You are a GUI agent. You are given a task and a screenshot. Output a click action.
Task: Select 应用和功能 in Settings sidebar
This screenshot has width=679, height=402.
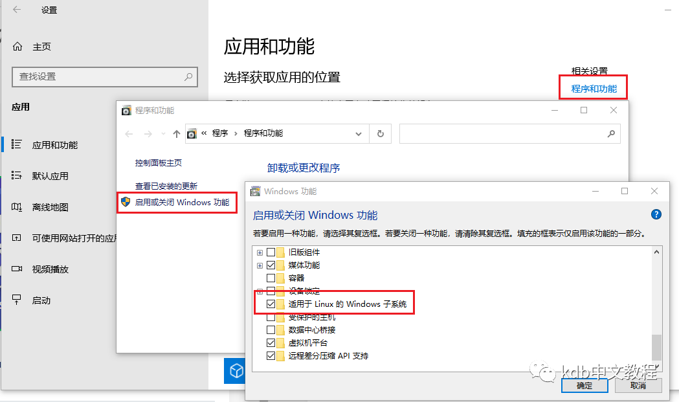point(55,145)
